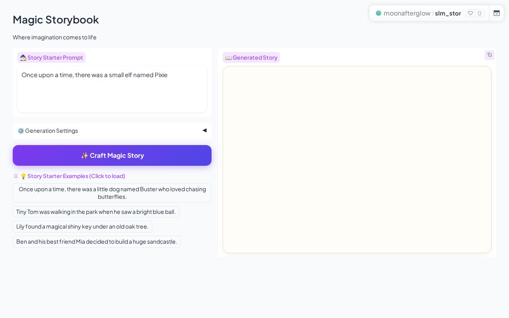
Task: Open the Space menu icon at top right
Action: [x=497, y=13]
